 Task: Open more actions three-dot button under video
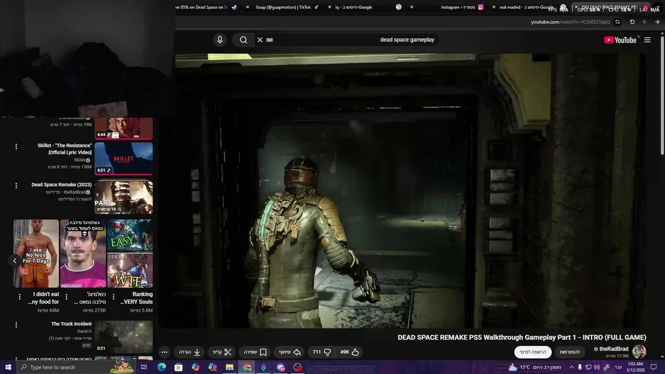[x=164, y=352]
